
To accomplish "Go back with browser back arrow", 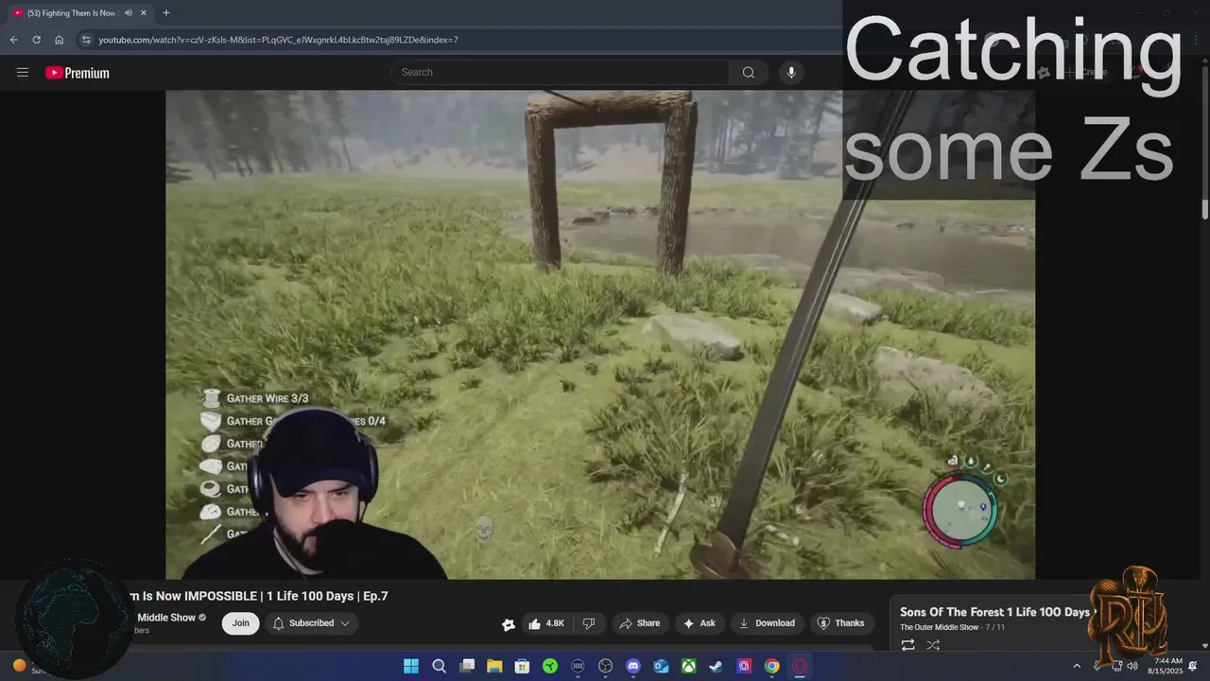I will (x=13, y=40).
